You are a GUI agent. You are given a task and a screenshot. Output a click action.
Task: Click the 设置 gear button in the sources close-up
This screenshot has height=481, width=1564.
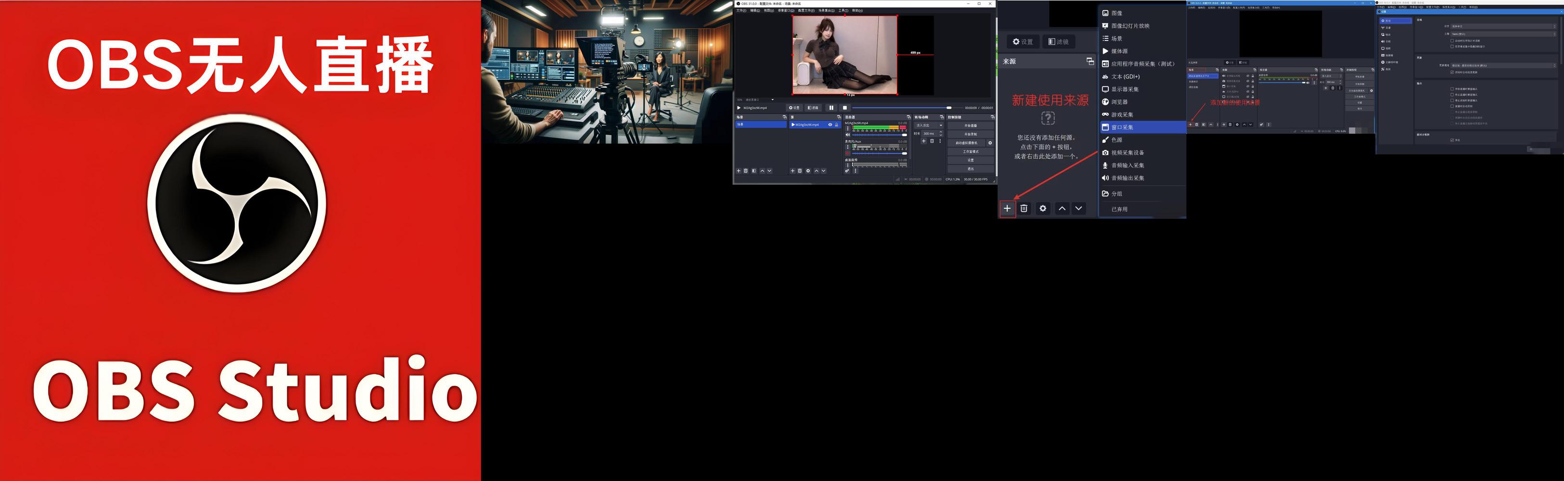click(1022, 42)
